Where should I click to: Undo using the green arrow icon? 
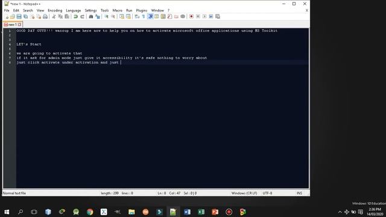click(75, 16)
